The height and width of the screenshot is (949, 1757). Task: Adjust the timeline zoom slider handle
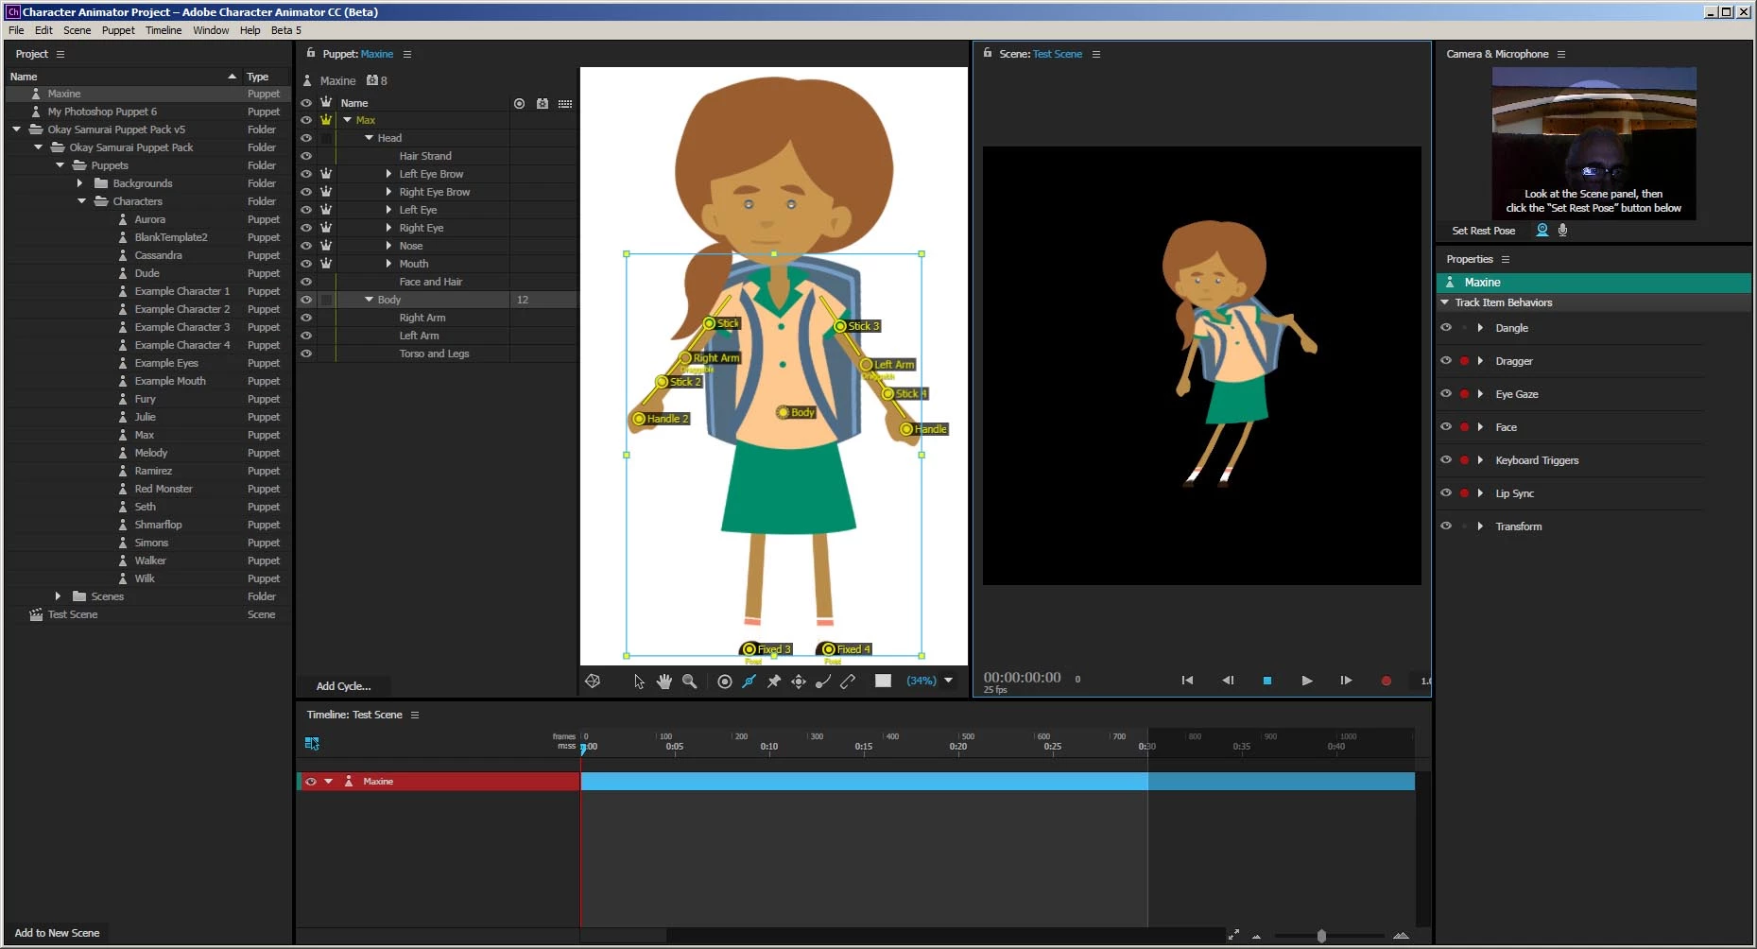point(1321,936)
